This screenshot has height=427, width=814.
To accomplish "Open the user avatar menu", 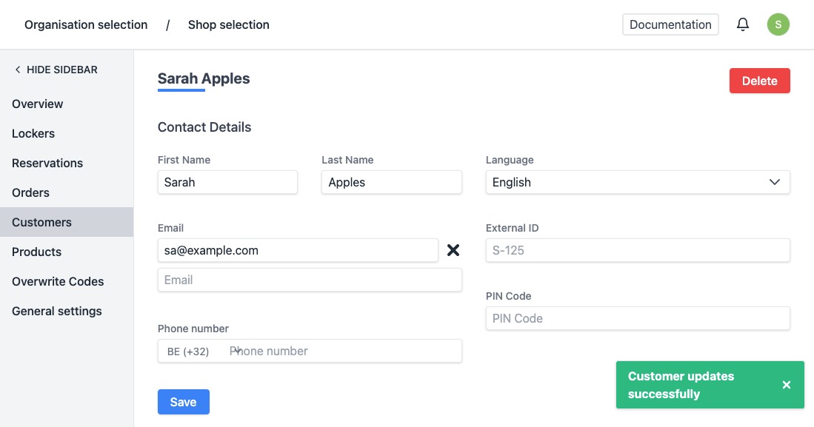I will 778,24.
